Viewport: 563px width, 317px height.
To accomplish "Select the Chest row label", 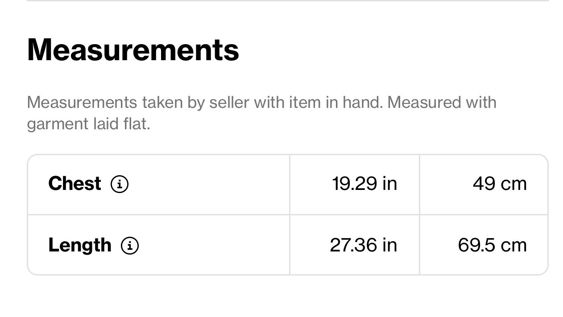I will click(75, 184).
